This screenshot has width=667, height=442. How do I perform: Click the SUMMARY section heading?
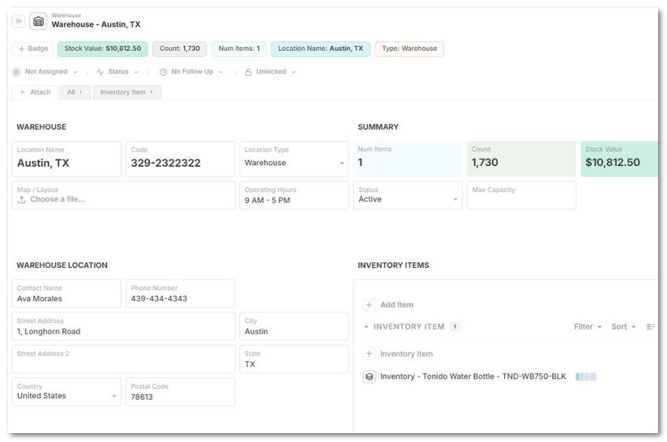pos(378,127)
